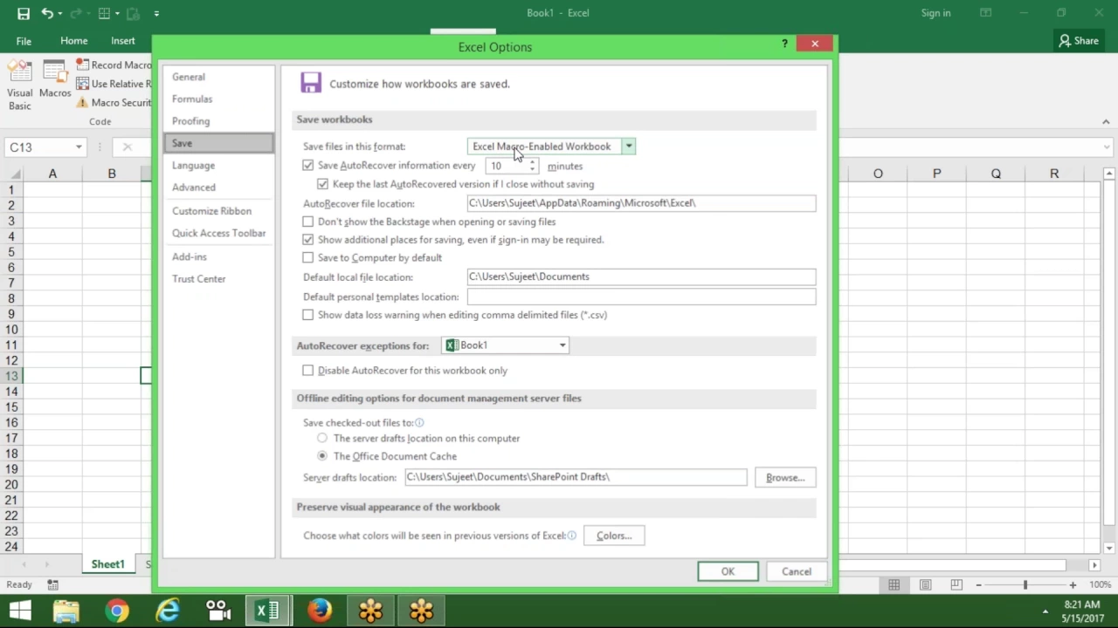Expand the Name Box dropdown arrow
Viewport: 1118px width, 628px height.
[79, 147]
